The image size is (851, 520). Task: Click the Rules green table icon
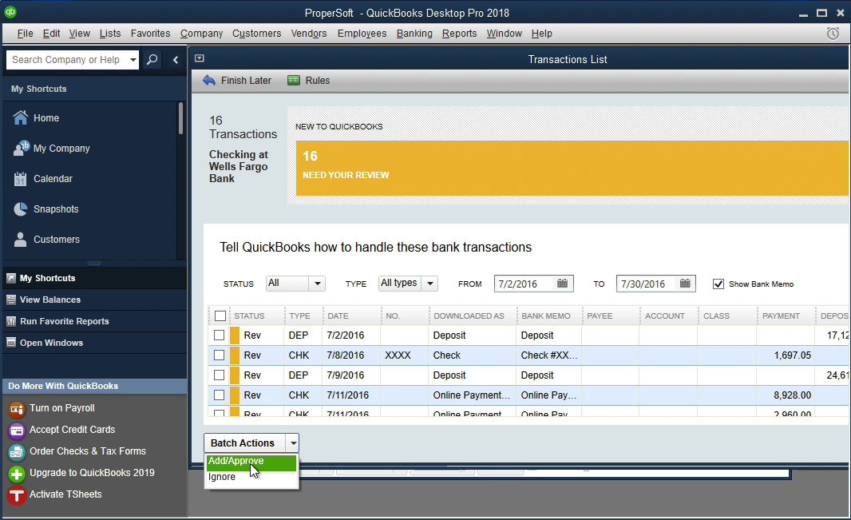pyautogui.click(x=294, y=81)
